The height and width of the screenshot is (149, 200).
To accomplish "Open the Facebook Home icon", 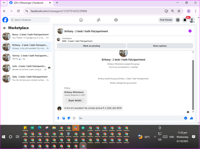I will [x=81, y=20].
